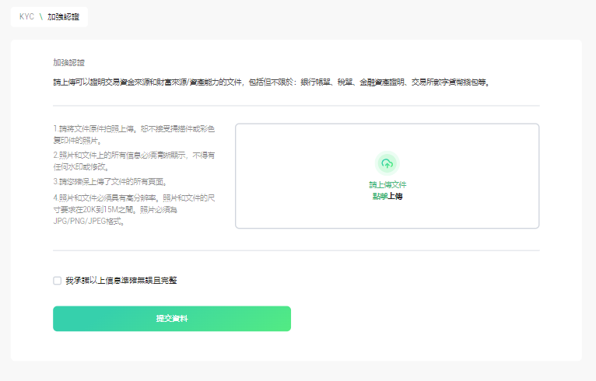
Task: Click the 請上傳可以證明交易資金來源 description paragraph
Action: 272,82
